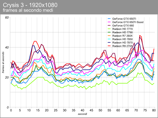Click the x-axis tick label 70
Screen dimensions: 158x118
click(x=136, y=110)
